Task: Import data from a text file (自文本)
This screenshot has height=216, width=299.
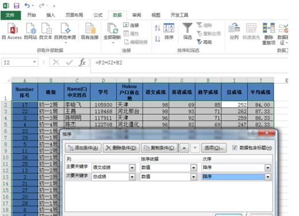Action: point(46,31)
